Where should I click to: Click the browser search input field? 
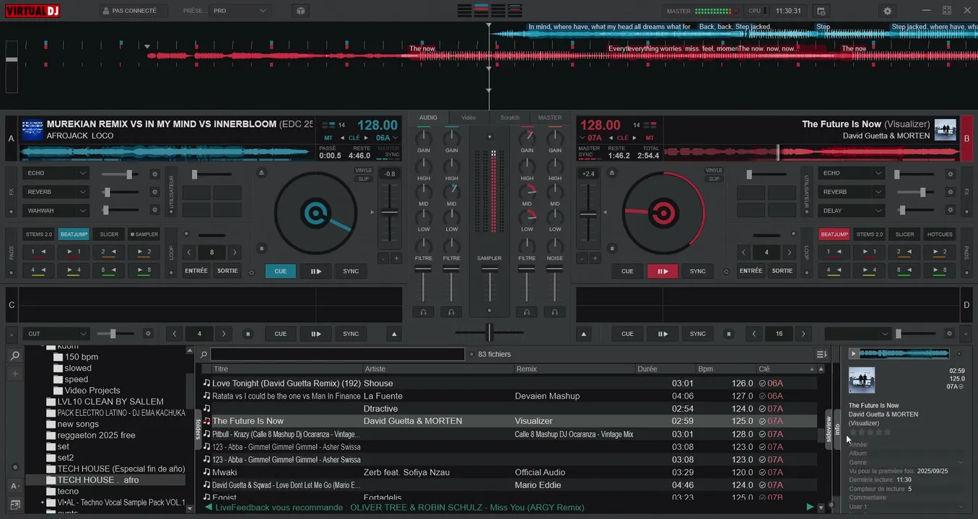(337, 354)
